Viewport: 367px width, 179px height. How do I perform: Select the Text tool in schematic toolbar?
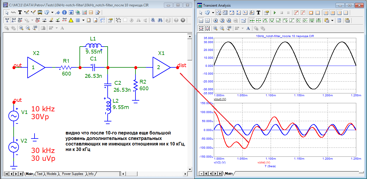pos(20,12)
